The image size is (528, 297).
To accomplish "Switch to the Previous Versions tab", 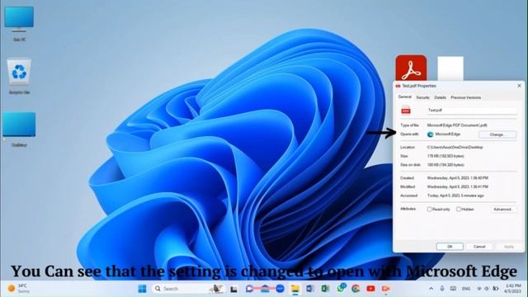I will coord(465,97).
